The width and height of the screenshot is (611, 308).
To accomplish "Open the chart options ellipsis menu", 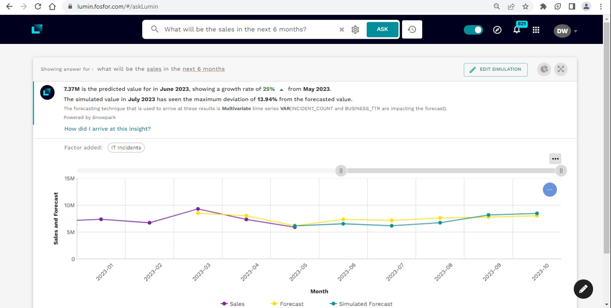I will (x=555, y=159).
